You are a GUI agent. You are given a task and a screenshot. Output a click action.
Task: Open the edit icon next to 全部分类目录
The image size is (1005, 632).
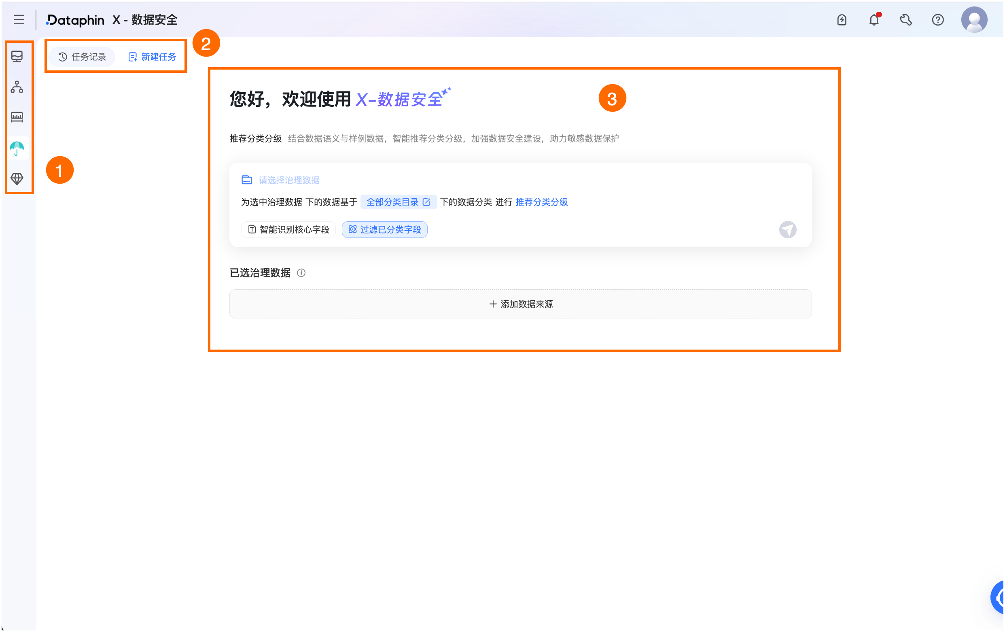(x=426, y=201)
